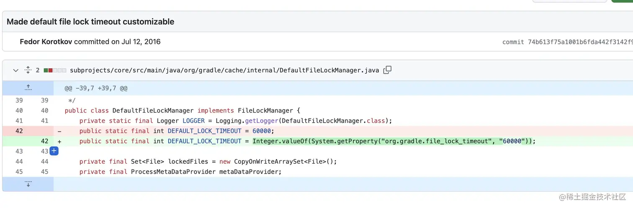633x208 pixels.
Task: Expand hidden lines above line 39
Action: tap(28, 88)
